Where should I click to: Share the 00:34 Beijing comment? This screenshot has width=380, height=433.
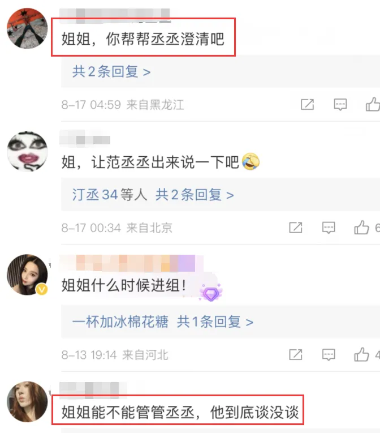296,228
